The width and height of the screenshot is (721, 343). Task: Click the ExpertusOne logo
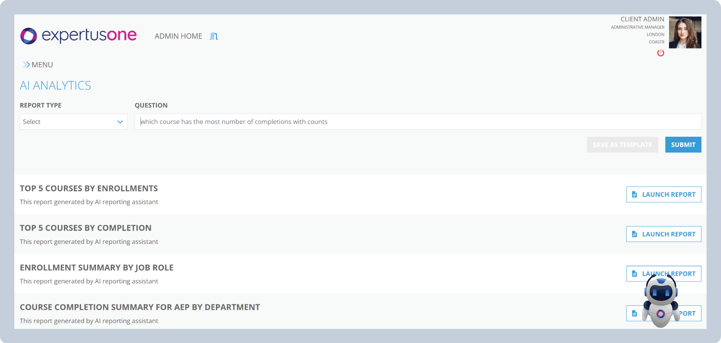[79, 36]
